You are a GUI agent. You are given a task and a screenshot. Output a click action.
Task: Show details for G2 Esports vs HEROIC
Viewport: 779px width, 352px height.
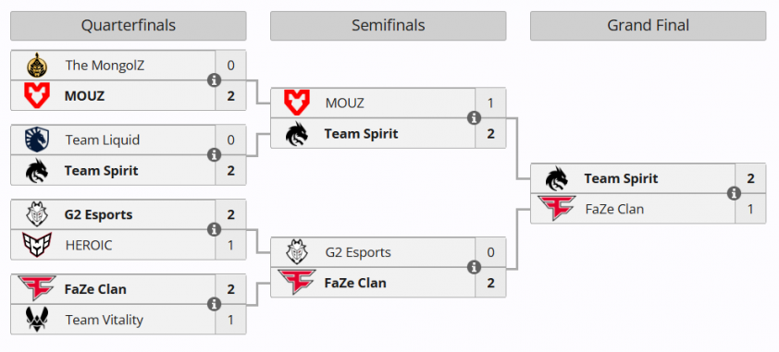click(214, 229)
